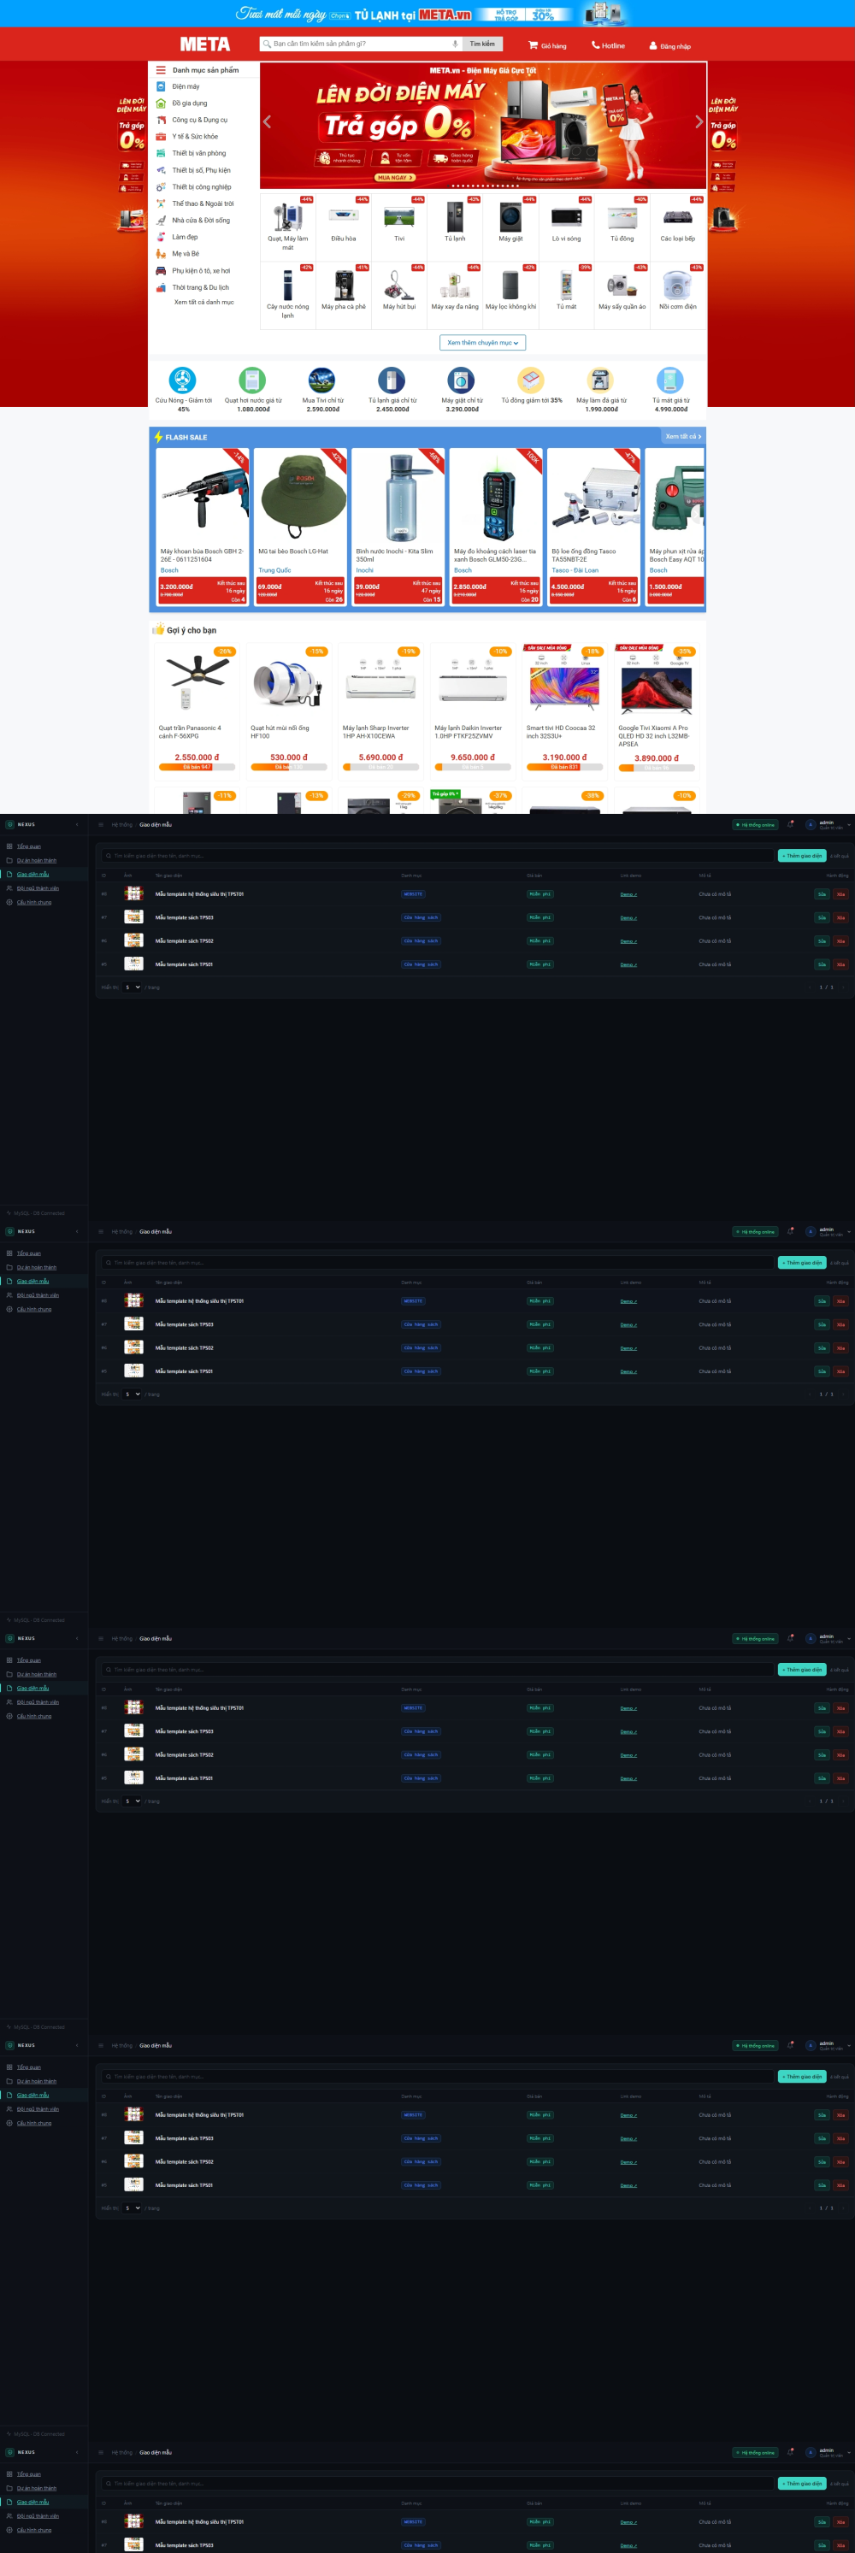Click the Máy làm đá giá từ 1.990.000đ icon

tap(600, 380)
